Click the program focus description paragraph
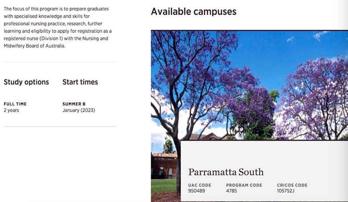This screenshot has height=202, width=348. point(58,27)
